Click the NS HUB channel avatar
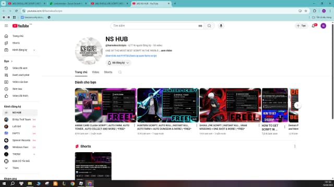This screenshot has height=187, width=334. [89, 51]
